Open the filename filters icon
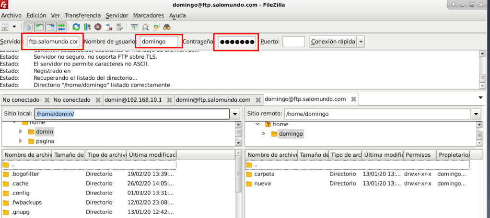490x218 pixels. (x=134, y=27)
